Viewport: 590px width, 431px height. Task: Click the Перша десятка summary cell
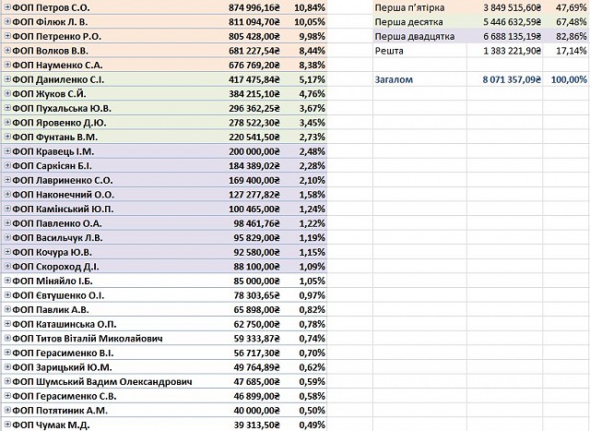[408, 21]
